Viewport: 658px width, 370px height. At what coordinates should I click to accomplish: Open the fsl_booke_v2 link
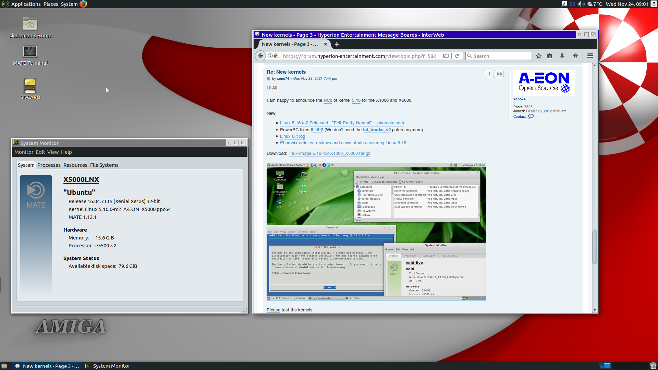click(377, 130)
